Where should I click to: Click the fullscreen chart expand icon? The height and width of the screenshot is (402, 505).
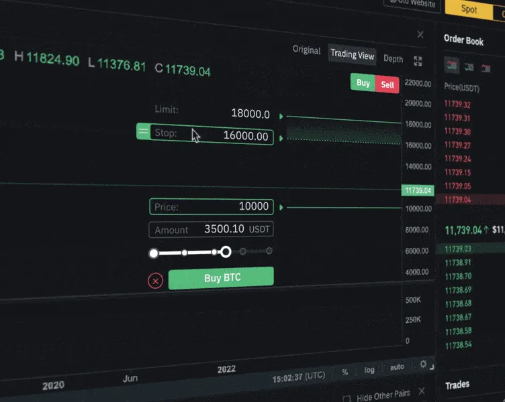point(418,61)
